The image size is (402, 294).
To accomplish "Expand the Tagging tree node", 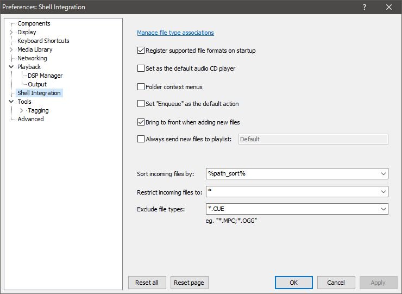I will pyautogui.click(x=22, y=110).
